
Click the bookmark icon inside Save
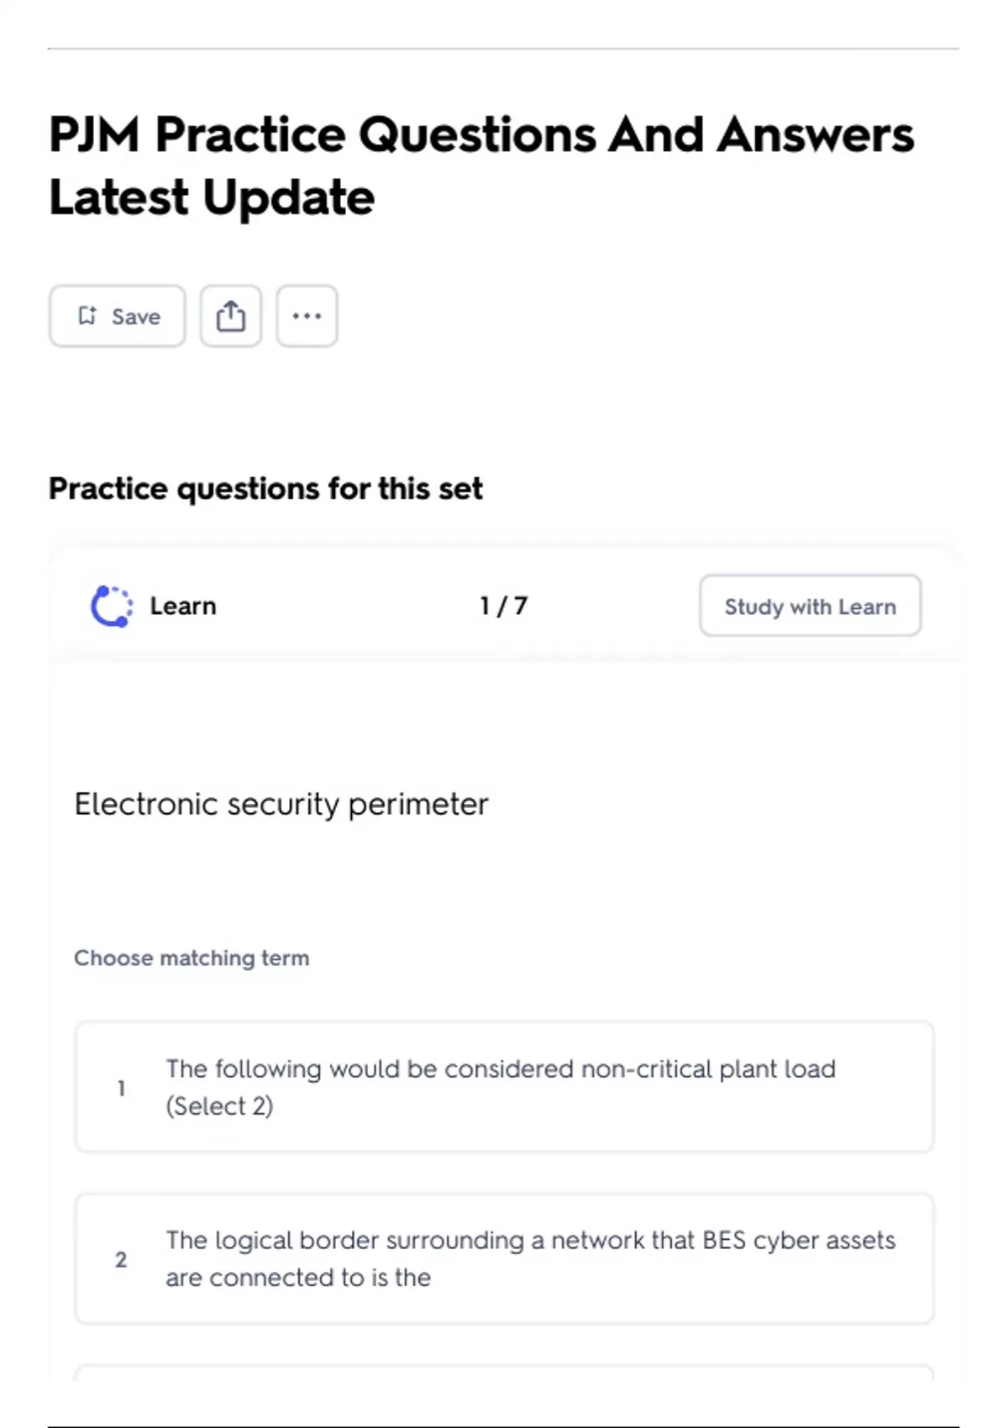[x=87, y=315]
